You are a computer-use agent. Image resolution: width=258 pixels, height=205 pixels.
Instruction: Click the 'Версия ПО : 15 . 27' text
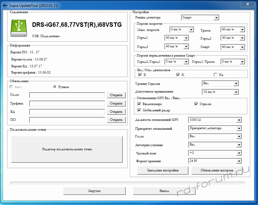[25, 52]
